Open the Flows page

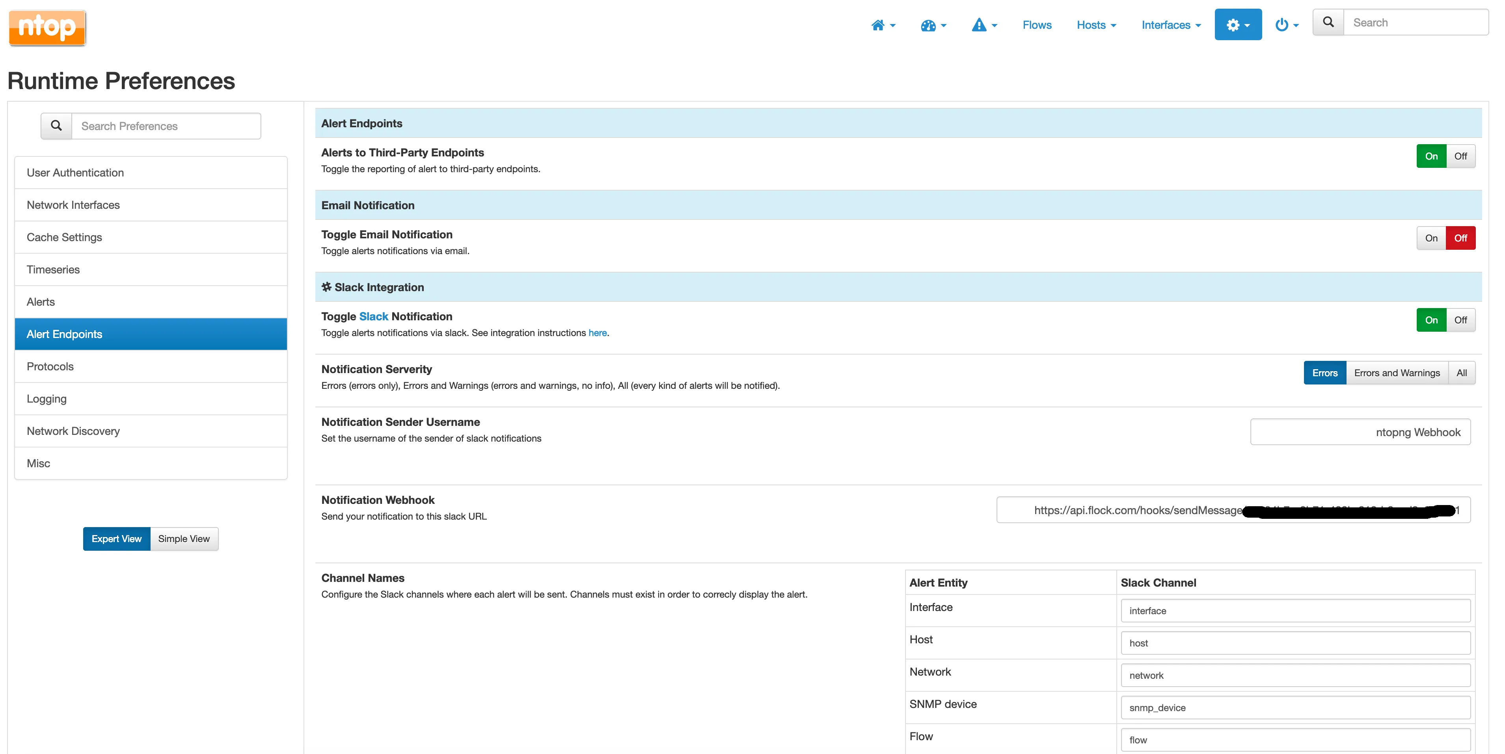(1036, 25)
